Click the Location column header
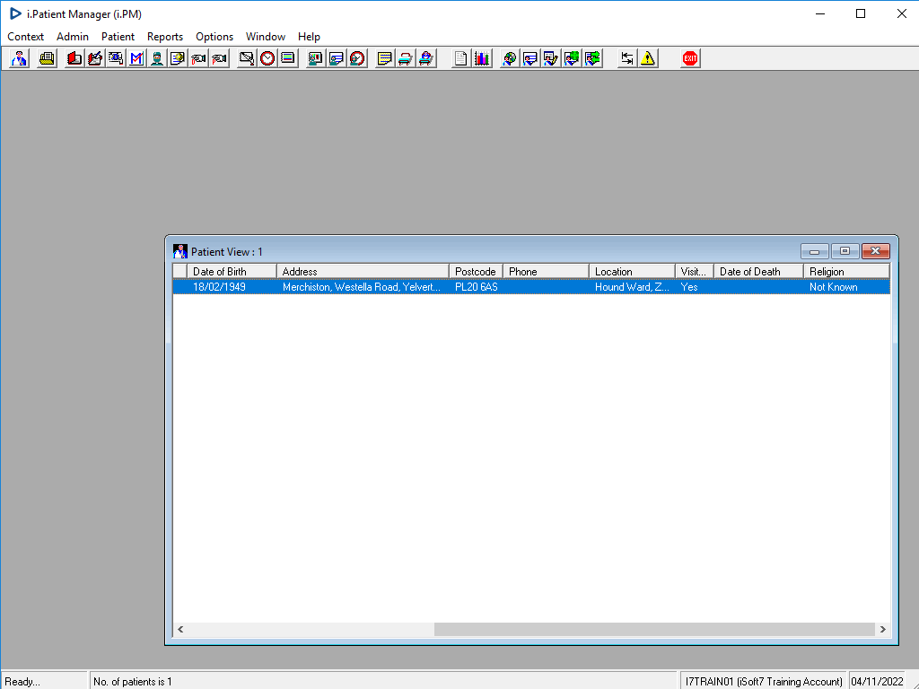Viewport: 919px width, 689px height. point(632,271)
